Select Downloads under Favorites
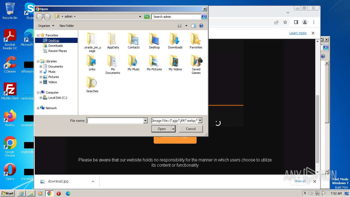350x197 pixels. pyautogui.click(x=56, y=46)
